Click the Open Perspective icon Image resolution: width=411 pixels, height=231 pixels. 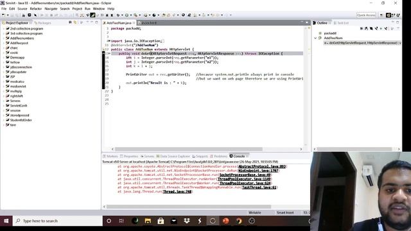coord(381,15)
